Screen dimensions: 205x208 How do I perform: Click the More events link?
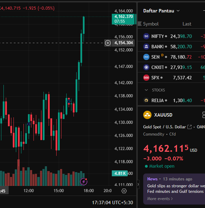[x=160, y=199]
